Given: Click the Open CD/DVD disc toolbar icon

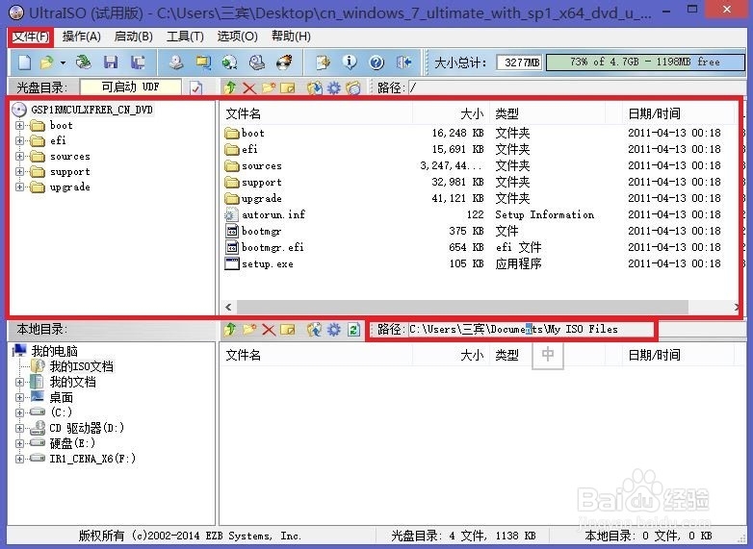Looking at the screenshot, I should click(x=84, y=62).
